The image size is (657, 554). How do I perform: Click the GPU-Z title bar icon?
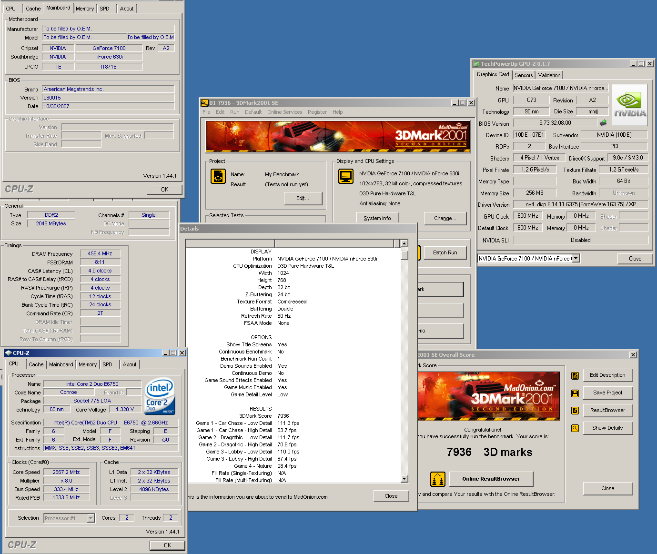pos(476,64)
